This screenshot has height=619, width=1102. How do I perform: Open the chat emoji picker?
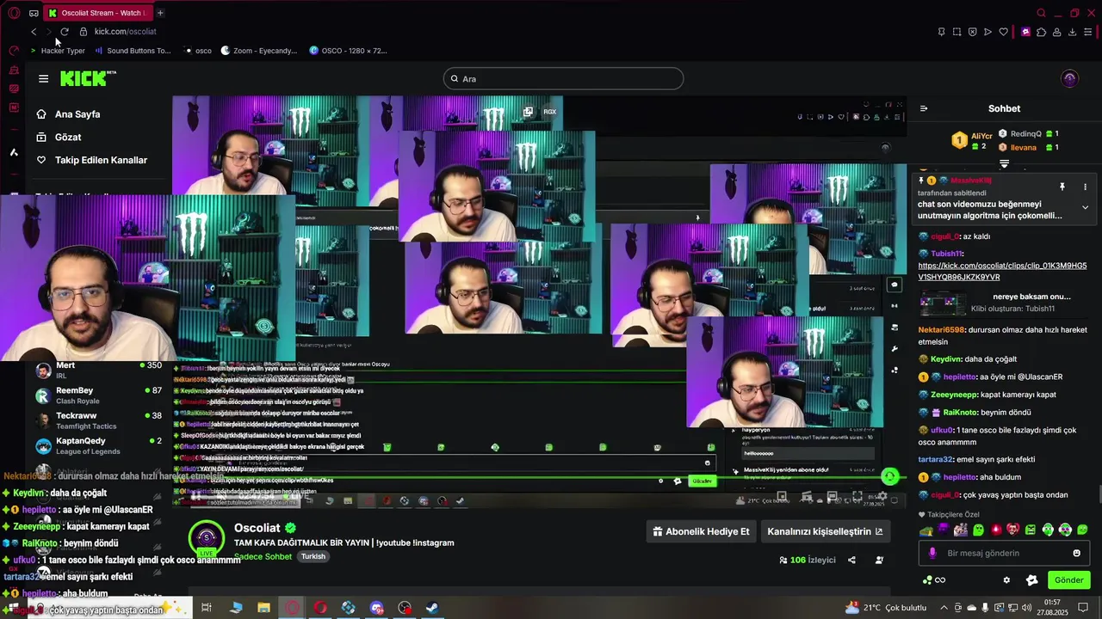1076,553
